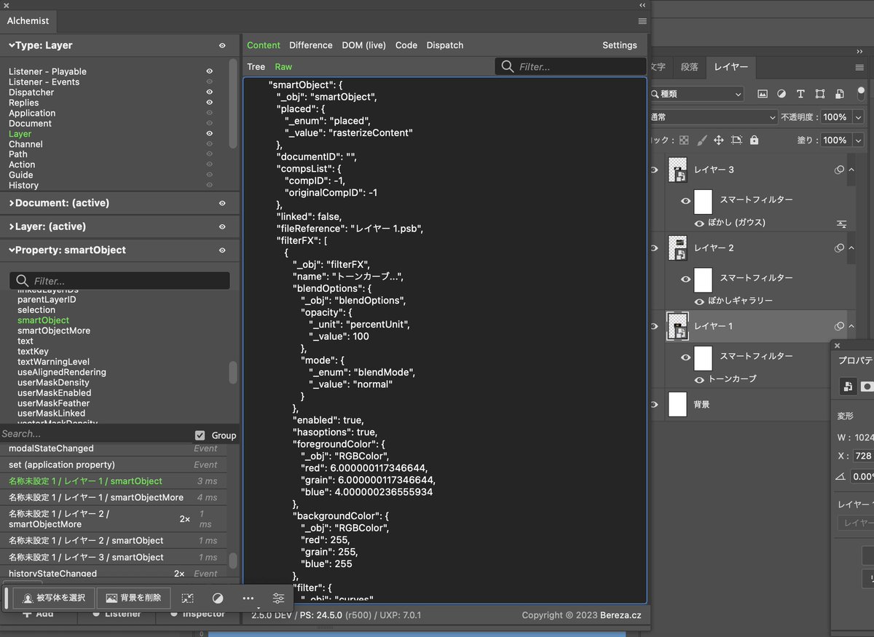
Task: Toggle type layer filter icon (T)
Action: coord(800,94)
